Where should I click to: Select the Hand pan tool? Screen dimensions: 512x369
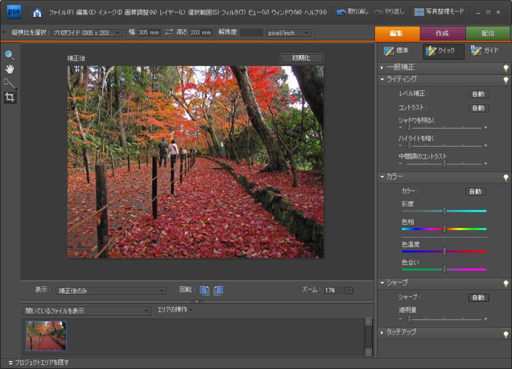pos(10,69)
